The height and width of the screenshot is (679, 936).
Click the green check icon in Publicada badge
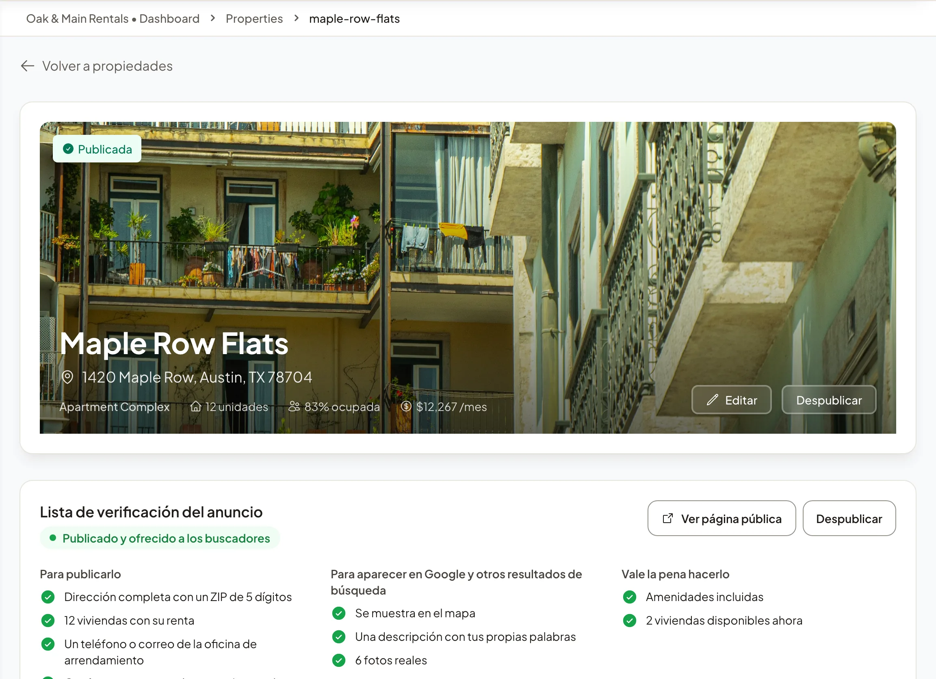tap(68, 149)
